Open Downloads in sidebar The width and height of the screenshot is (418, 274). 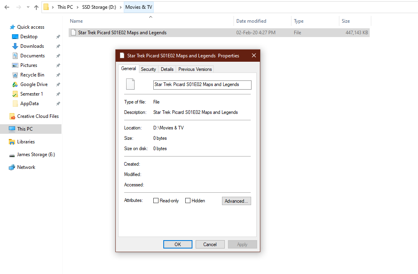point(32,46)
